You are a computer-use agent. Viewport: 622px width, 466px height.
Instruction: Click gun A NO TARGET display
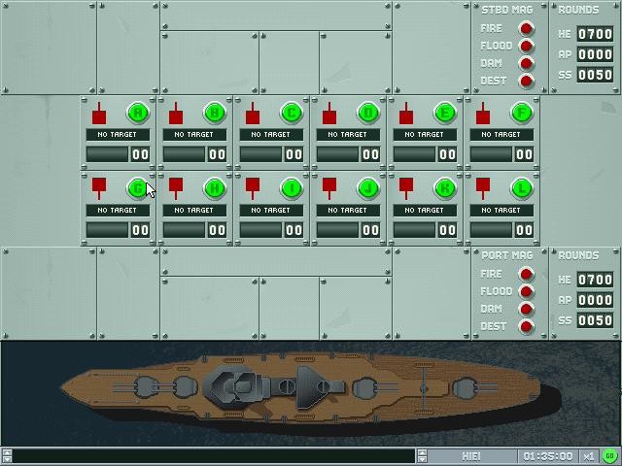[118, 135]
